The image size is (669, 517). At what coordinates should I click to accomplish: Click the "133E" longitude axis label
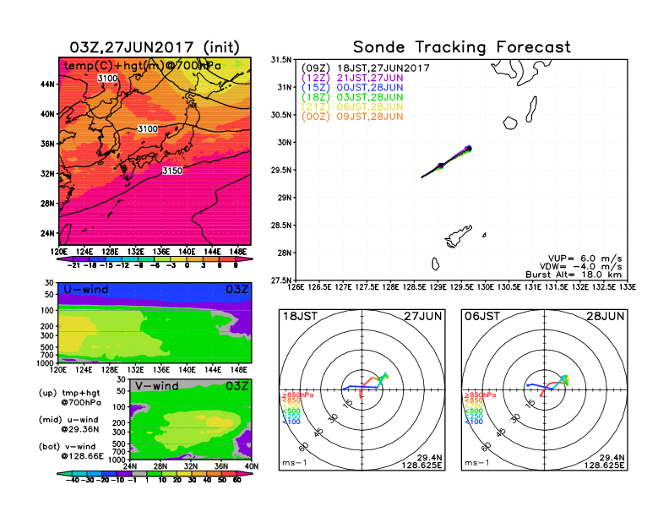coord(628,287)
